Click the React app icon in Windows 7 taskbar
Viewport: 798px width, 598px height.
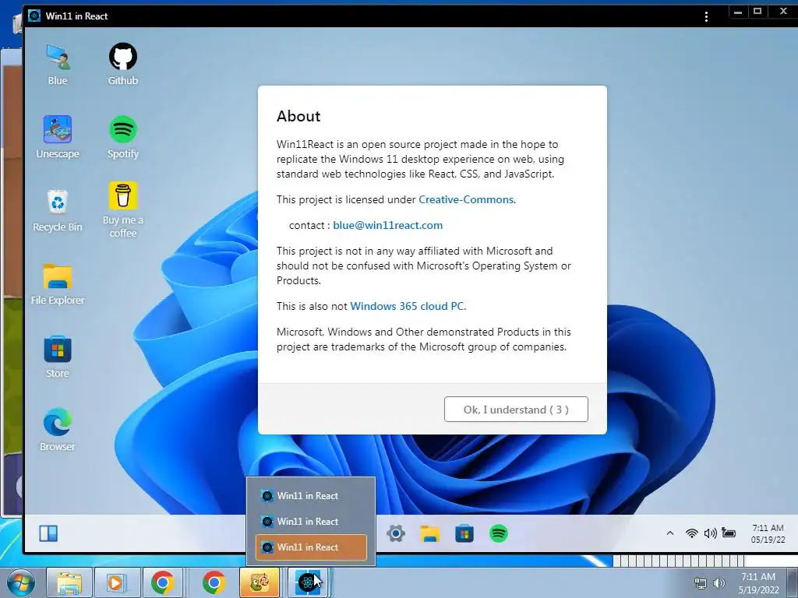coord(309,582)
